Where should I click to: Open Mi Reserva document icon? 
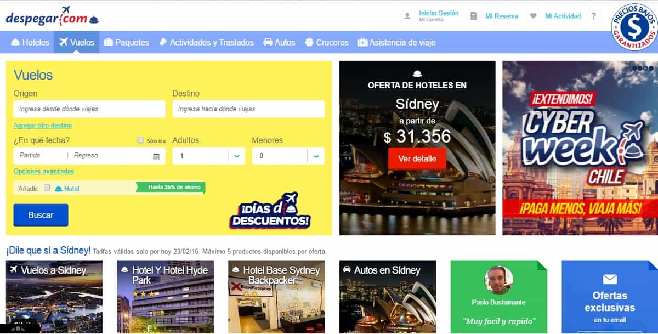(x=474, y=16)
